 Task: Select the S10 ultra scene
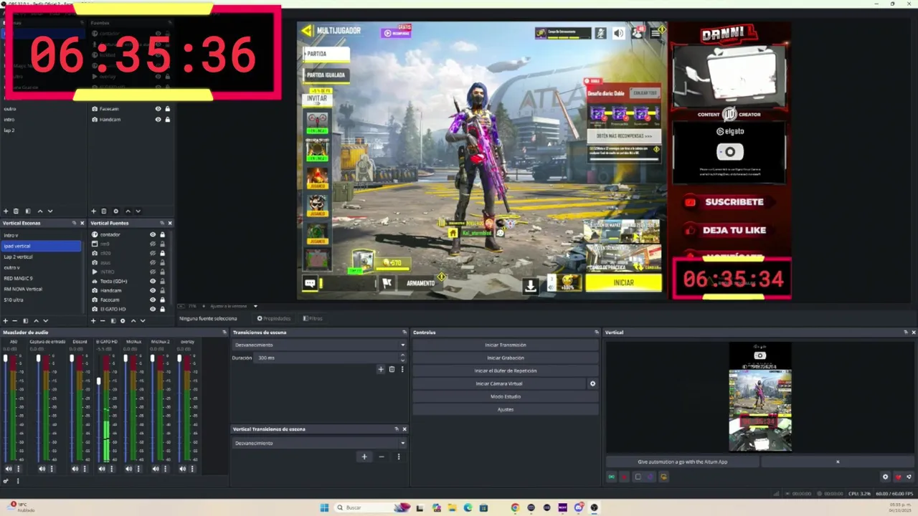[41, 300]
